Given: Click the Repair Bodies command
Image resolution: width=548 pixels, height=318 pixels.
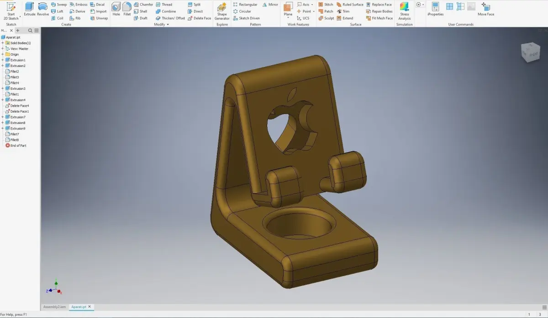Looking at the screenshot, I should point(379,11).
